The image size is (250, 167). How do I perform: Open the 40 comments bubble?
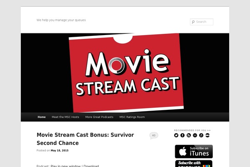pyautogui.click(x=154, y=136)
